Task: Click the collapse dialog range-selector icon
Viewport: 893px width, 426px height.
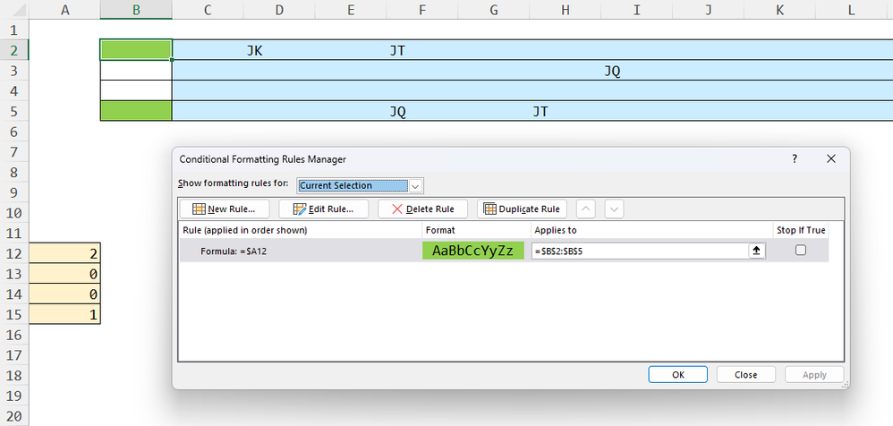Action: coord(756,251)
